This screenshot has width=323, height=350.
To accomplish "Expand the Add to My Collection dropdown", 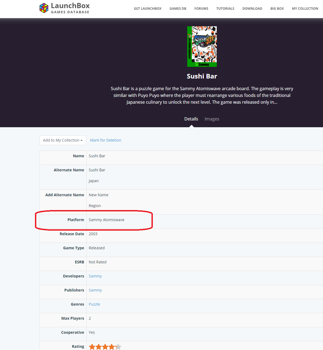I will (63, 140).
